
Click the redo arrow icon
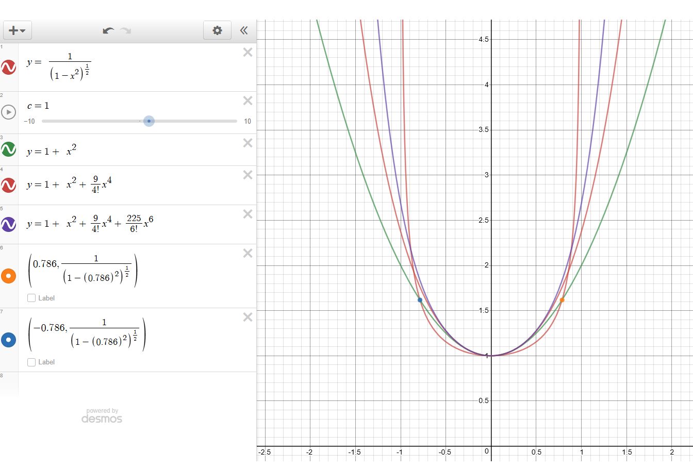[125, 30]
